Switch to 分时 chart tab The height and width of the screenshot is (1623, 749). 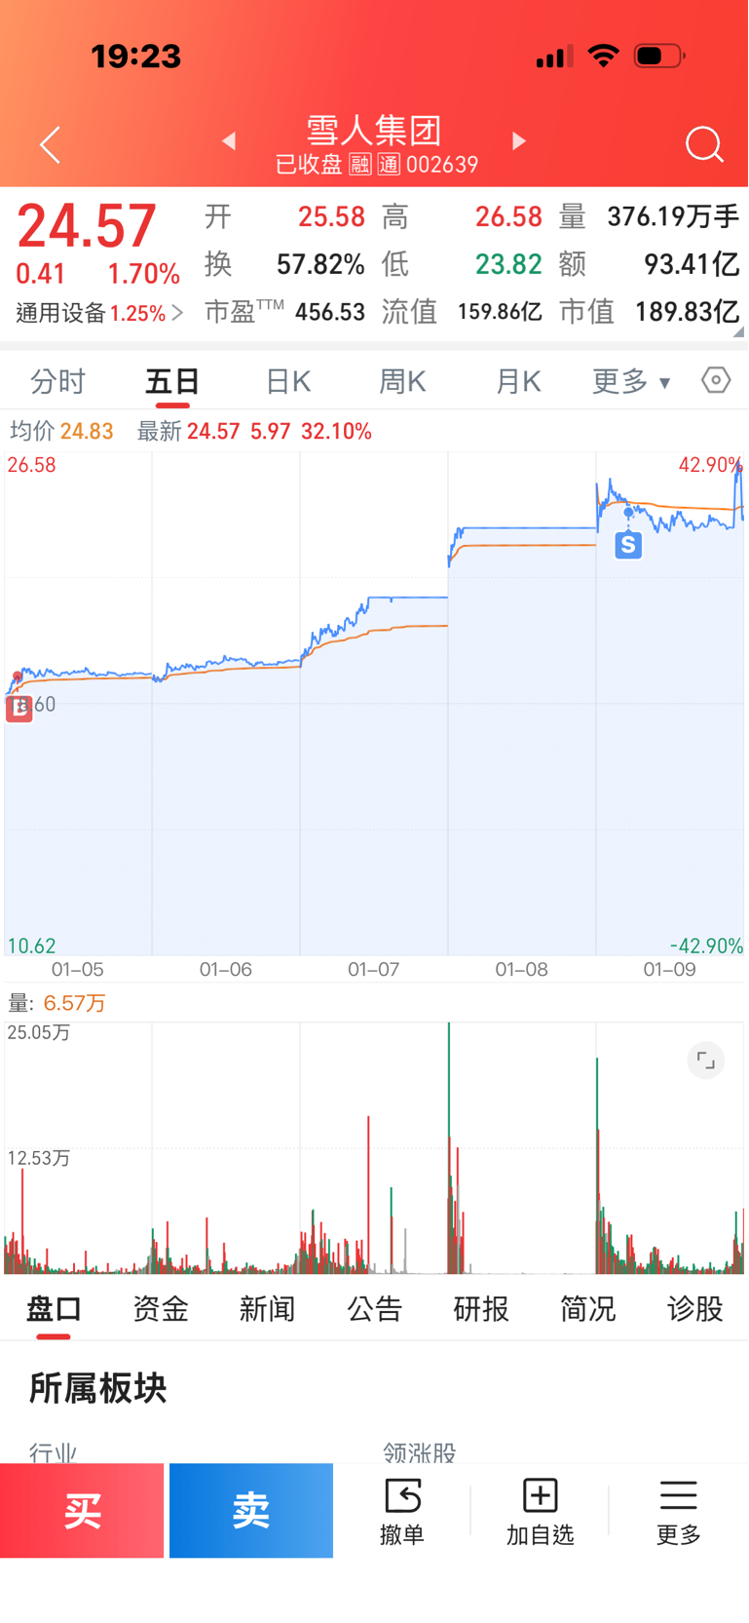coord(58,381)
